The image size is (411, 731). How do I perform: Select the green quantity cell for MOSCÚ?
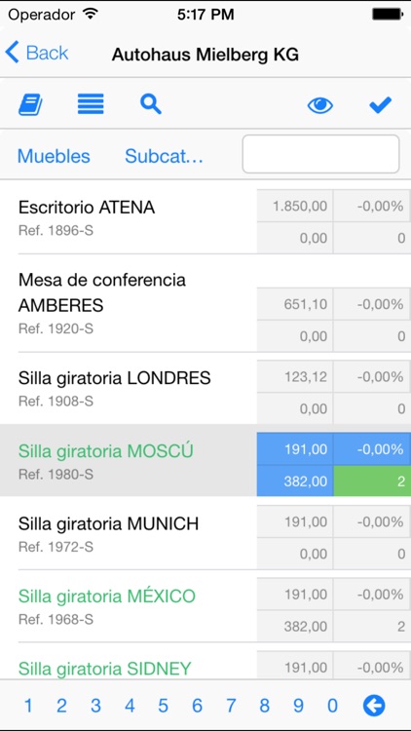(x=372, y=481)
